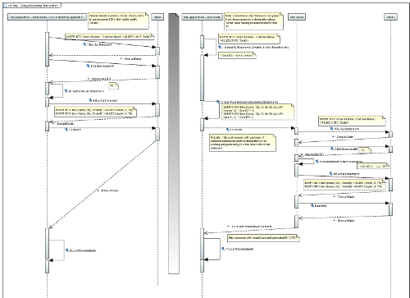This screenshot has height=298, width=410.
Task: Click self-message icon at bottom of leftmost lifeline
Action: click(67, 250)
